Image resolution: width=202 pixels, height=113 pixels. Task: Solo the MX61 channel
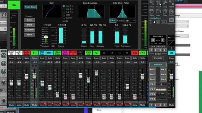(x=50, y=58)
